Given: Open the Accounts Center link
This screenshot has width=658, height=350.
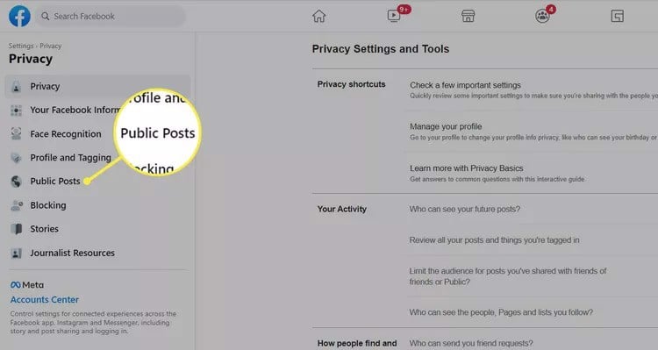Looking at the screenshot, I should tap(45, 300).
